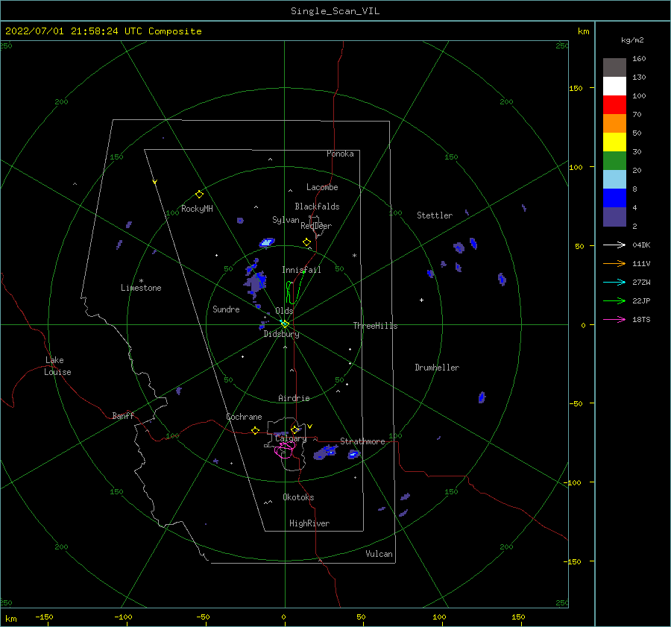The width and height of the screenshot is (671, 627).
Task: Click the Sundre town label
Action: (x=226, y=309)
